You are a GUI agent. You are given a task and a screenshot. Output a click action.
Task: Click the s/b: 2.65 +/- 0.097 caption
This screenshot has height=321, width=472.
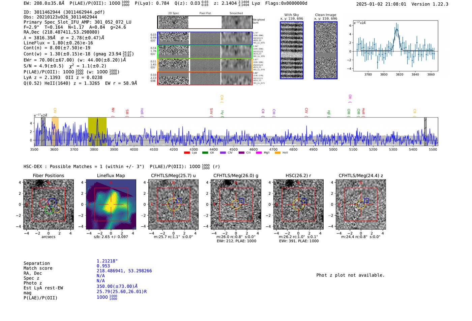(111, 237)
